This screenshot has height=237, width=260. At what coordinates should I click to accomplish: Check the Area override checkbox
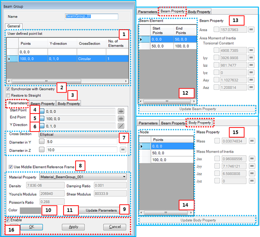[x=216, y=29]
